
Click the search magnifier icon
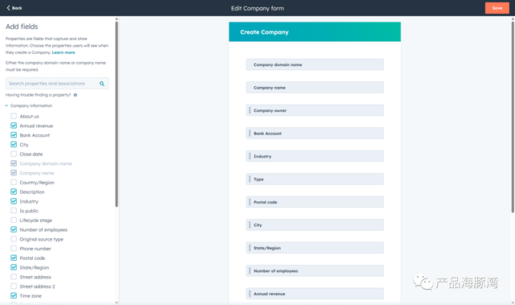click(102, 84)
